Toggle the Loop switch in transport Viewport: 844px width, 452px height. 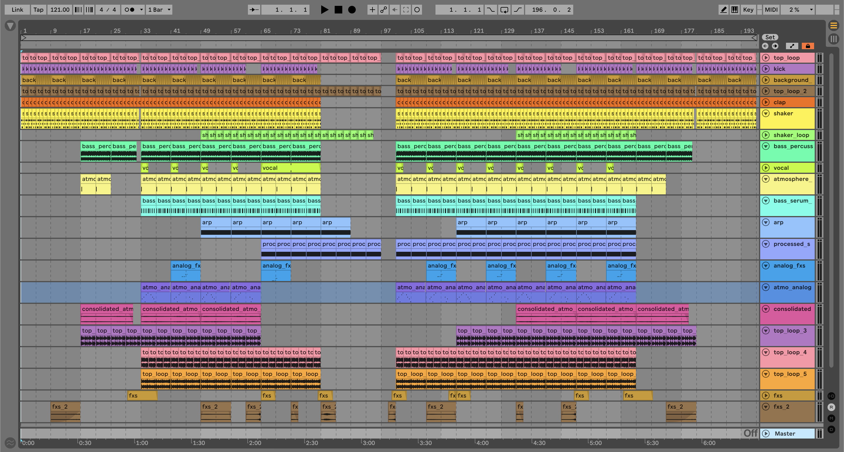coord(504,9)
